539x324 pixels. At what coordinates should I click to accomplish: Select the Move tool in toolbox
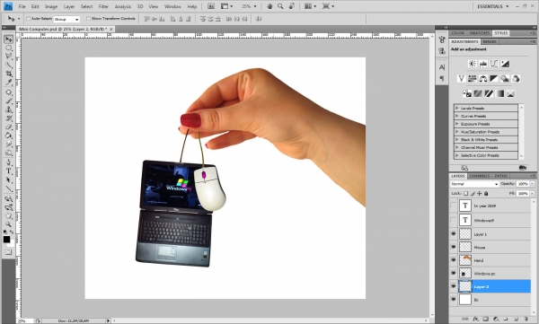click(9, 39)
